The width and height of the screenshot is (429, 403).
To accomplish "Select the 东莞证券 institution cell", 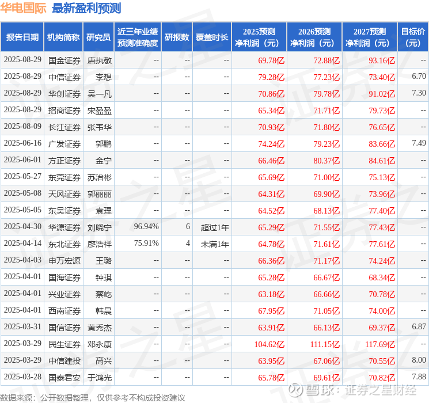I will tap(64, 177).
